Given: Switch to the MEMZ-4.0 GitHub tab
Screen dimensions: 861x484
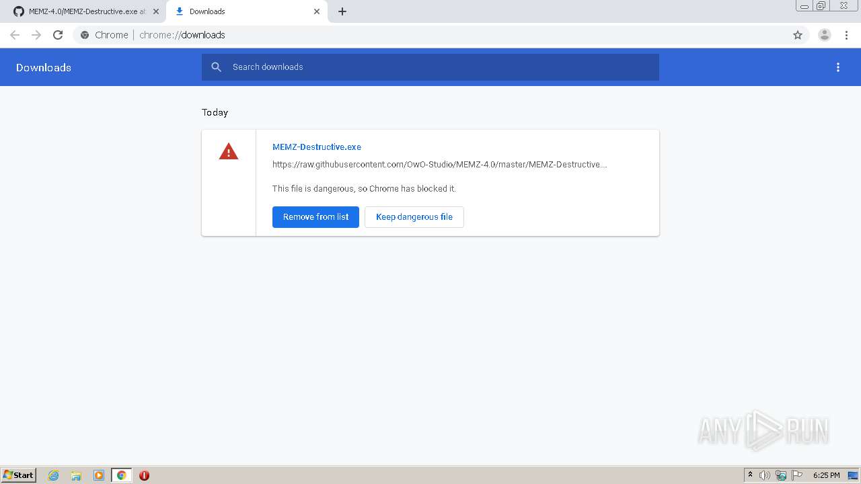Looking at the screenshot, I should (x=86, y=11).
